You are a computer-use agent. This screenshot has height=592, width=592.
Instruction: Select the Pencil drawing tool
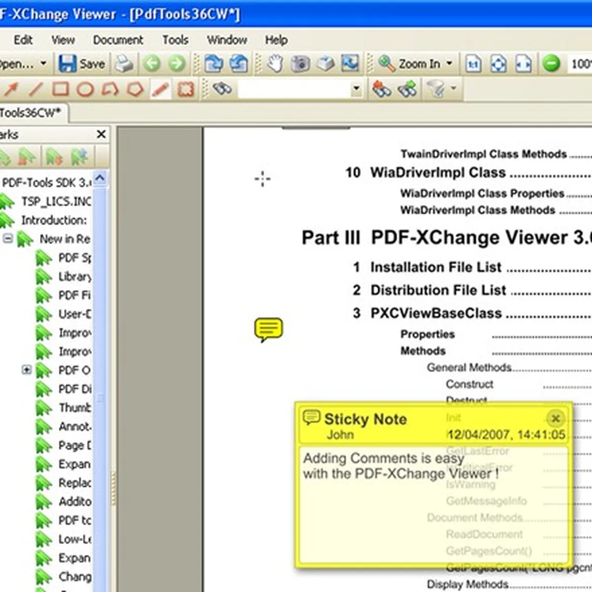[x=160, y=89]
